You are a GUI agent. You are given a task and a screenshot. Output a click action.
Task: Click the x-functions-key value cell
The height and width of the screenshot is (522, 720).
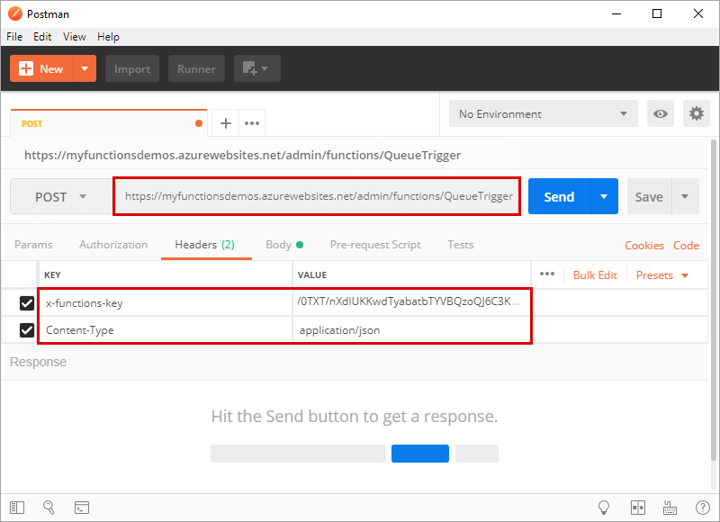tap(411, 302)
